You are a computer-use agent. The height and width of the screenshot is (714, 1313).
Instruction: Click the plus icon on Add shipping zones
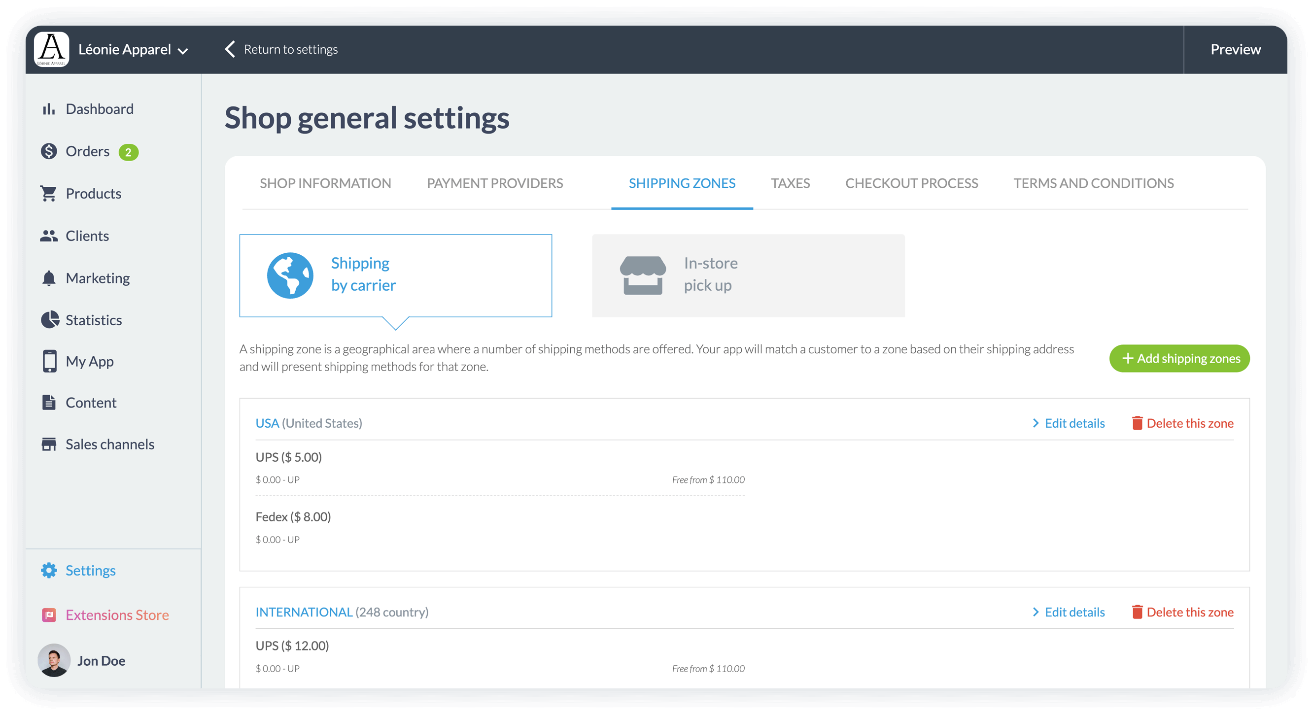click(1128, 358)
